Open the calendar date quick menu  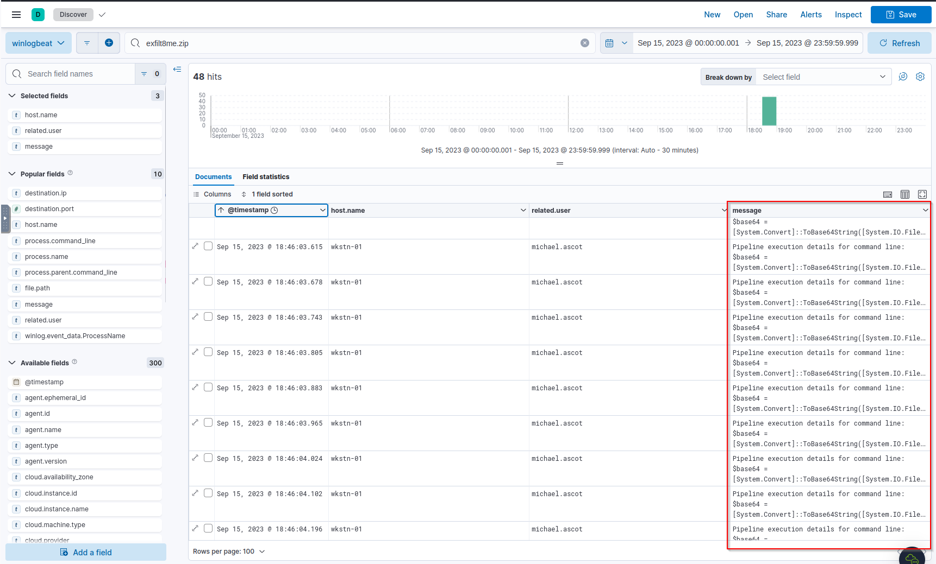tap(616, 43)
